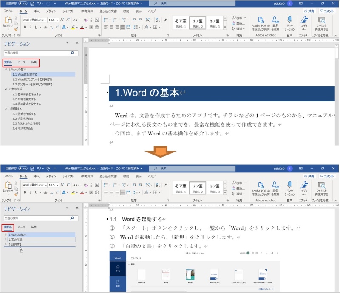This screenshot has height=293, width=340.
Task: Open the Adobe PDF 作成および共有 tool
Action: (260, 20)
